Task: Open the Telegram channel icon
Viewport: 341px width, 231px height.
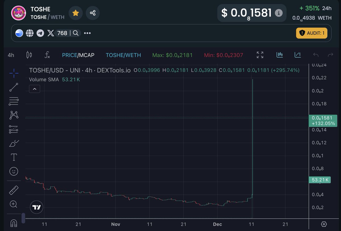Action: point(40,33)
